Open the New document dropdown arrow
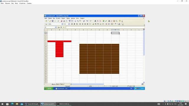This screenshot has width=189, height=106. [x=48, y=21]
